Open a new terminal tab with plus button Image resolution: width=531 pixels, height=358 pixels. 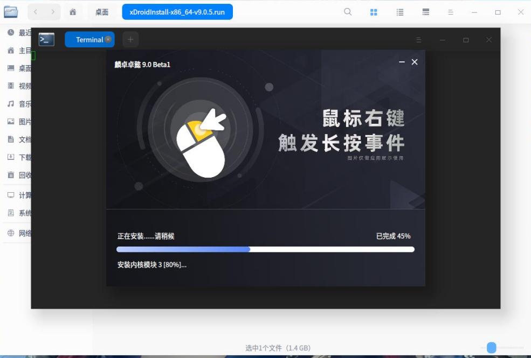click(129, 39)
